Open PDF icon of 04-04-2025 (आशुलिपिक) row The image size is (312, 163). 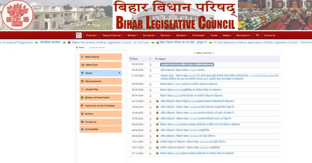tap(150, 131)
